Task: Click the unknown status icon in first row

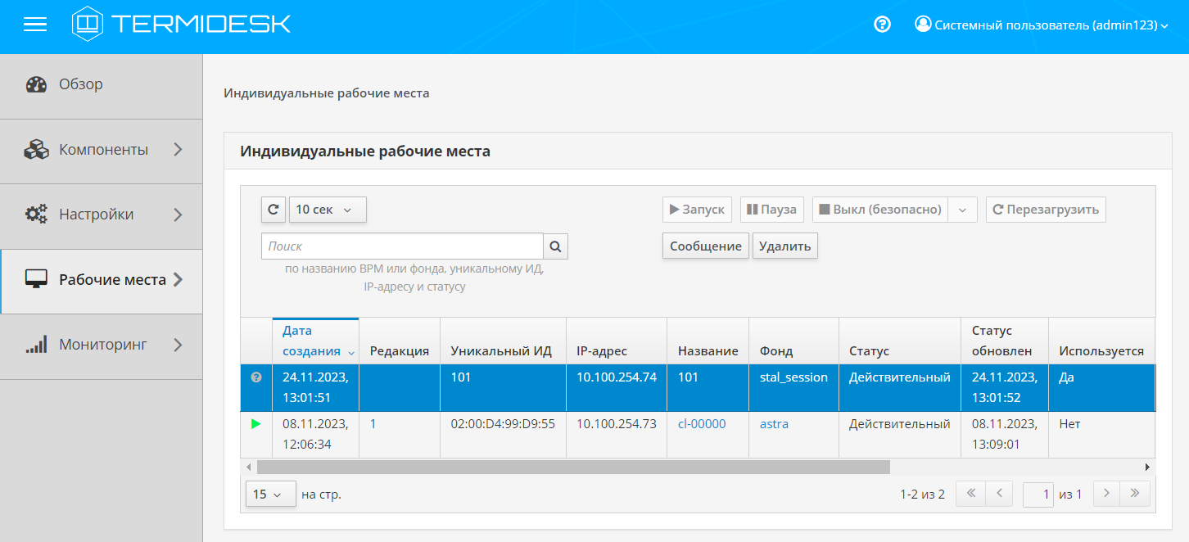Action: 255,377
